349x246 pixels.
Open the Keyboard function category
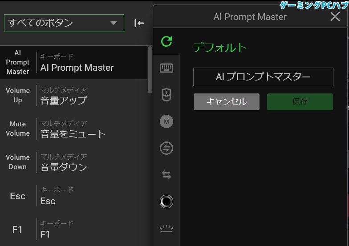(x=166, y=68)
